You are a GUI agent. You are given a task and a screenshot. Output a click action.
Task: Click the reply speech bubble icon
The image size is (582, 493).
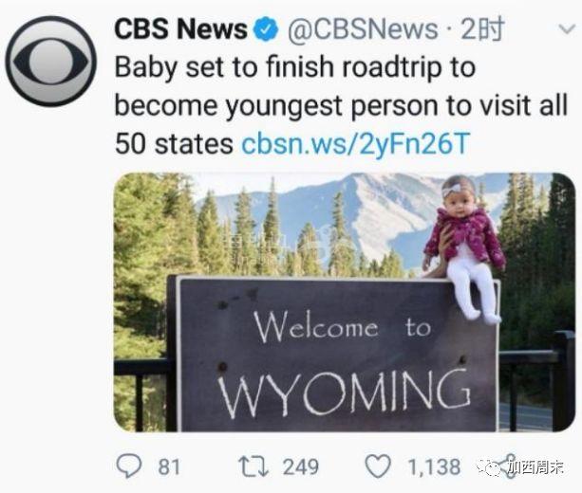click(x=129, y=466)
